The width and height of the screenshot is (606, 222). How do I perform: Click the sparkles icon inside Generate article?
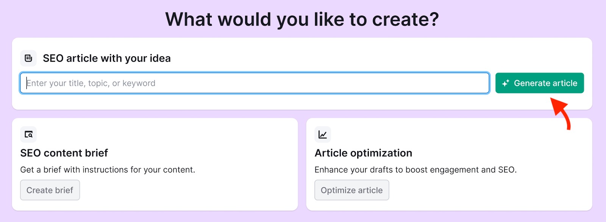pos(505,83)
